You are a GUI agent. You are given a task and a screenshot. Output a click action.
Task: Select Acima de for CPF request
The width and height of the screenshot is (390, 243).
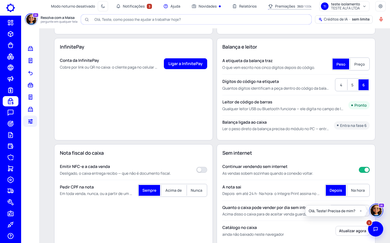(173, 190)
